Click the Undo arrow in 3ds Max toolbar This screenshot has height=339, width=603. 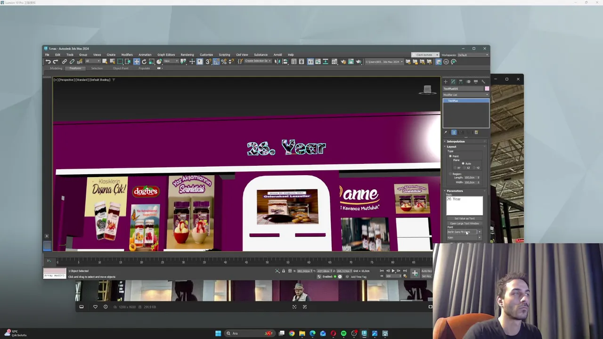pos(48,62)
